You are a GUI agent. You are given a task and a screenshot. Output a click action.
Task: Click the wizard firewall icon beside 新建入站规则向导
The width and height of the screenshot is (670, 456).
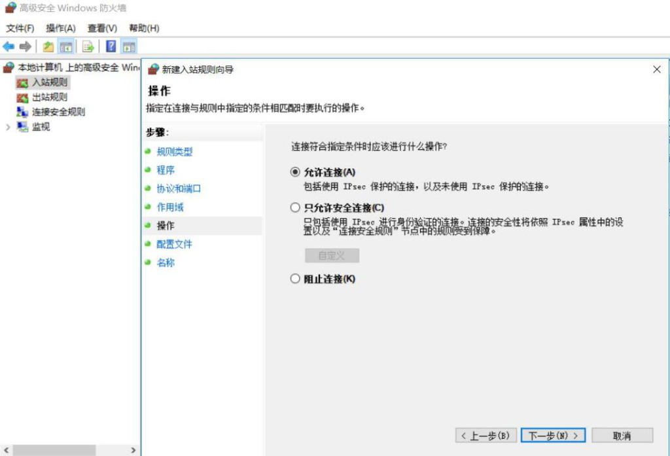pyautogui.click(x=153, y=69)
